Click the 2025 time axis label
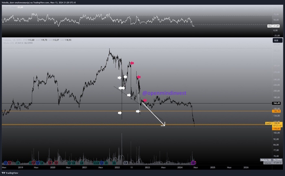The height and width of the screenshot is (176, 285). 213,167
